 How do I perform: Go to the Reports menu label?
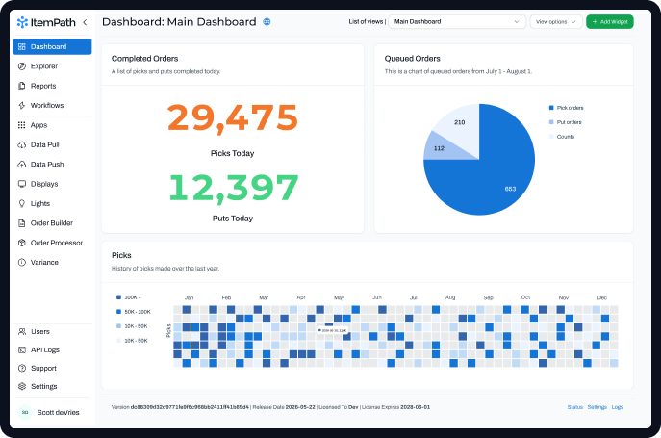click(x=43, y=86)
